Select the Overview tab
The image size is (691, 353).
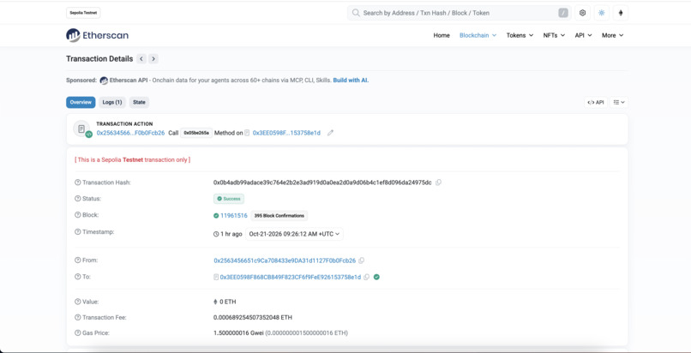pos(81,102)
